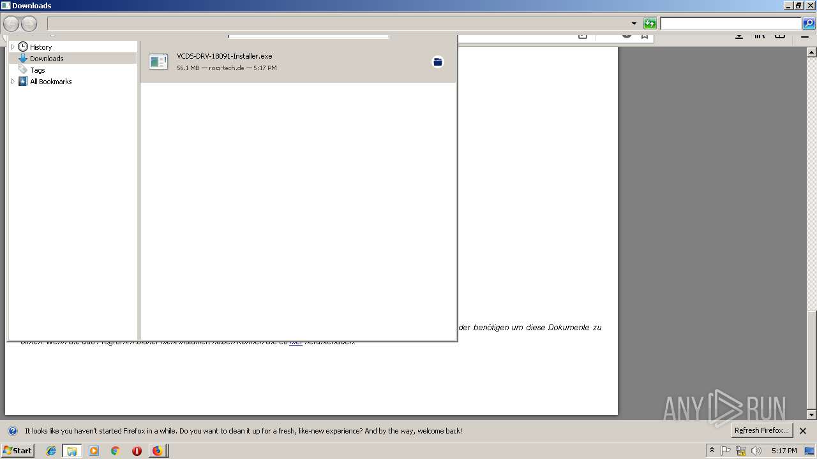Screen dimensions: 817x459
Task: Click the Start button
Action: pos(18,450)
